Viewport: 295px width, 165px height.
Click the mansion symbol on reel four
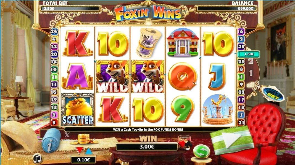183,43
